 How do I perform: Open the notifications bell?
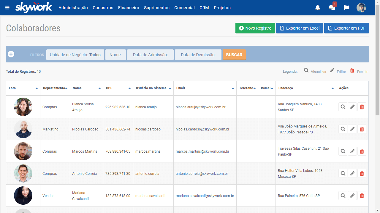318,8
